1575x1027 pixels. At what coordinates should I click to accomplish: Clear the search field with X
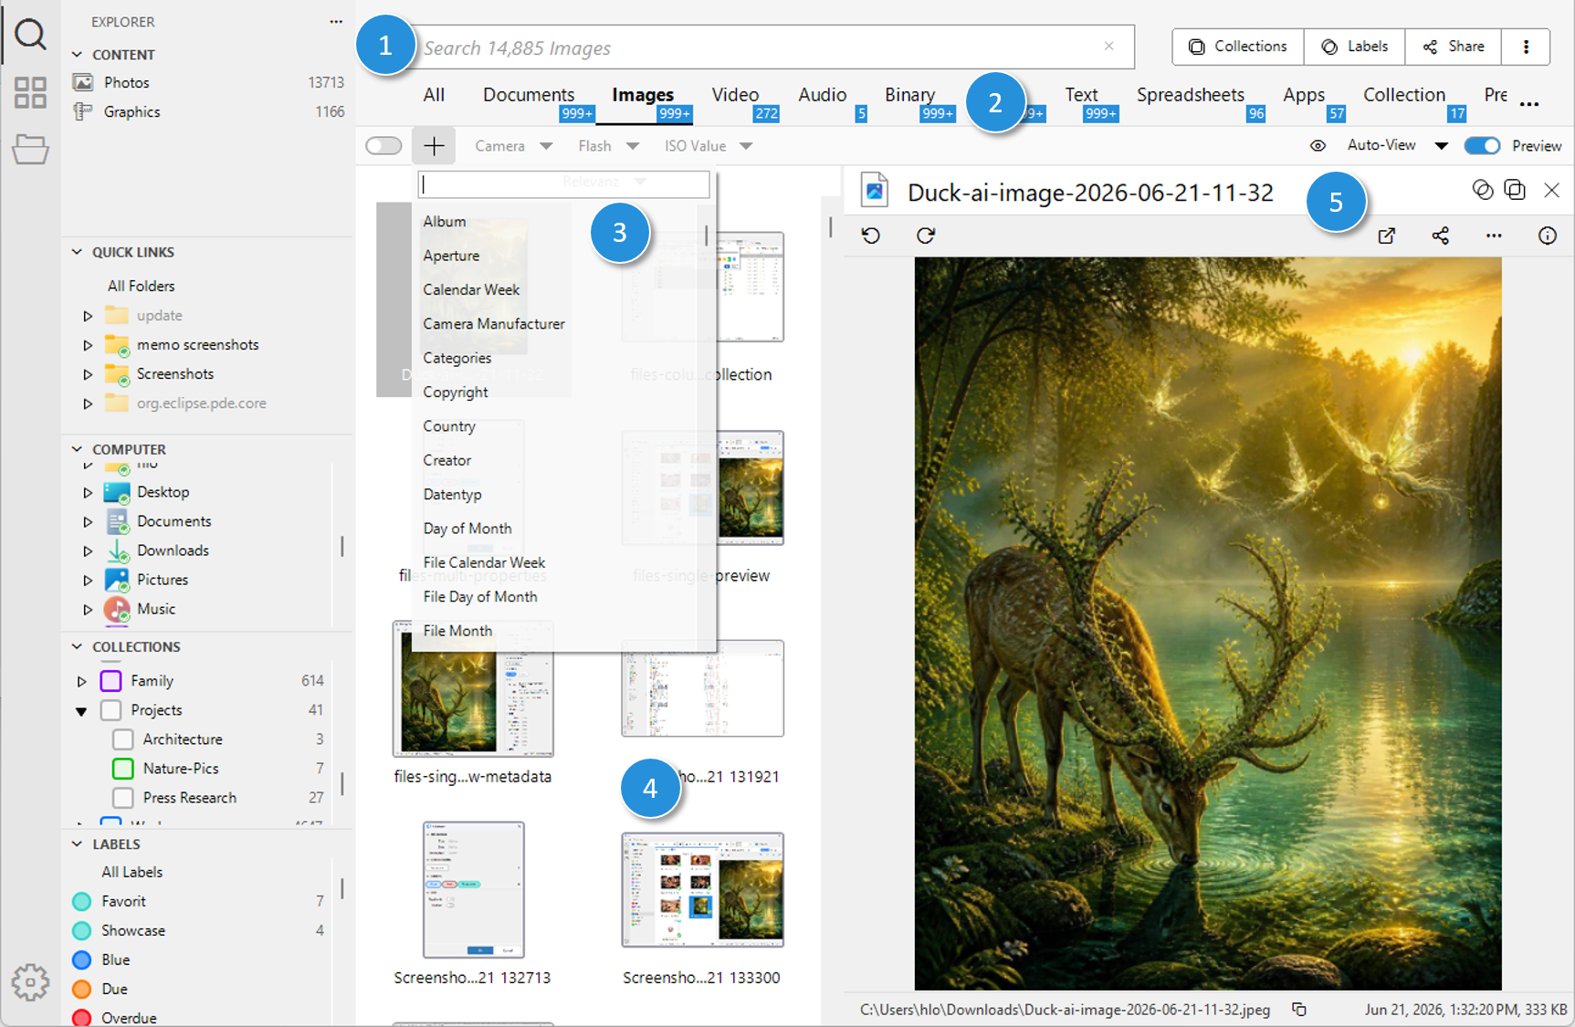1108,46
